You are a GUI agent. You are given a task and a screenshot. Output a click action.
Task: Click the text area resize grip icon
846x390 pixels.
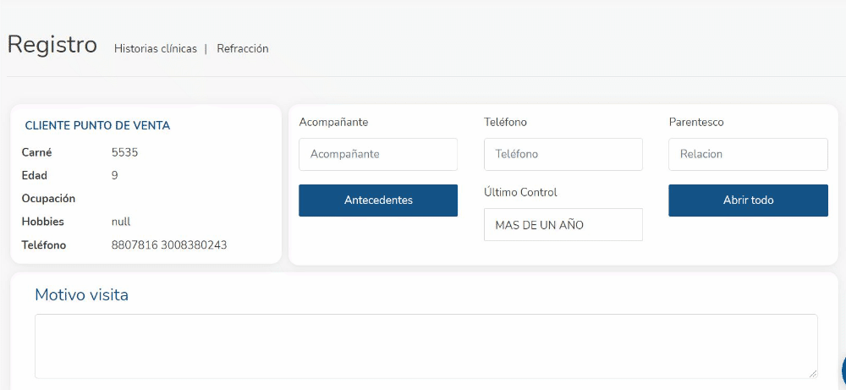tap(812, 373)
